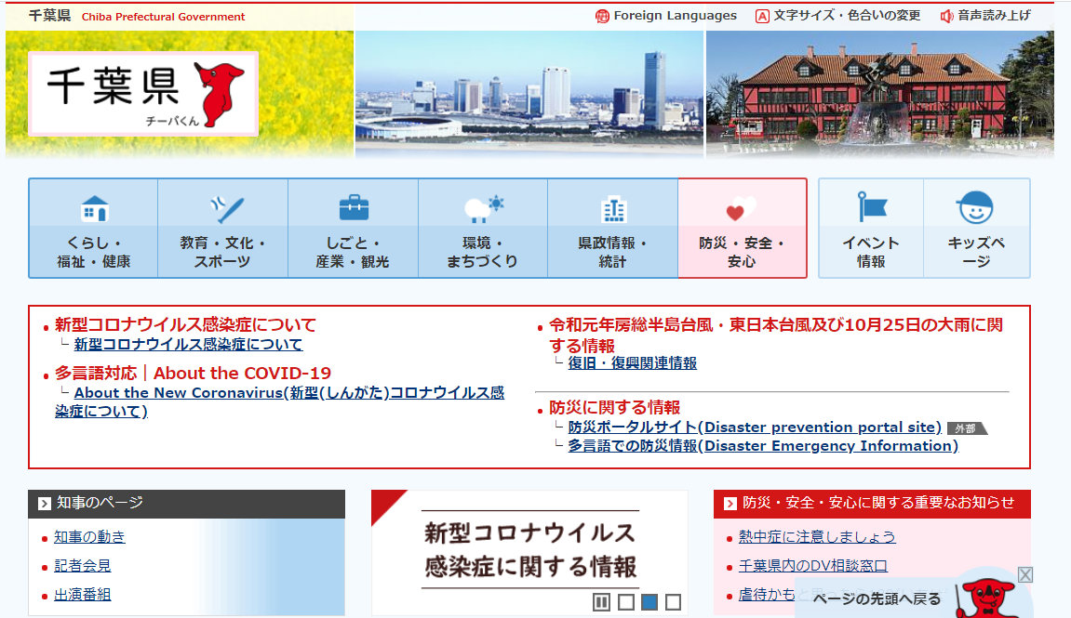
Task: Click the globe icon beside Foreign Languages
Action: pyautogui.click(x=602, y=16)
